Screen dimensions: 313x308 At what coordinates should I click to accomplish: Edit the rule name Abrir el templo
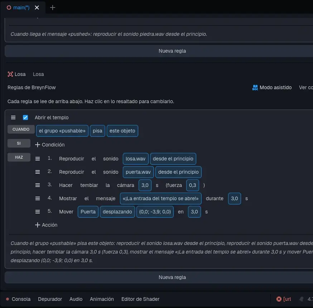(52, 117)
